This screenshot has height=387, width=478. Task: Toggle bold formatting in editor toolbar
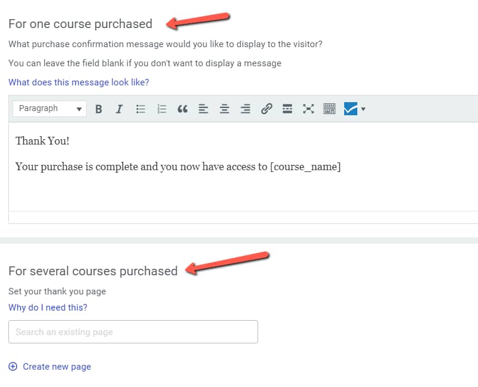pos(99,109)
